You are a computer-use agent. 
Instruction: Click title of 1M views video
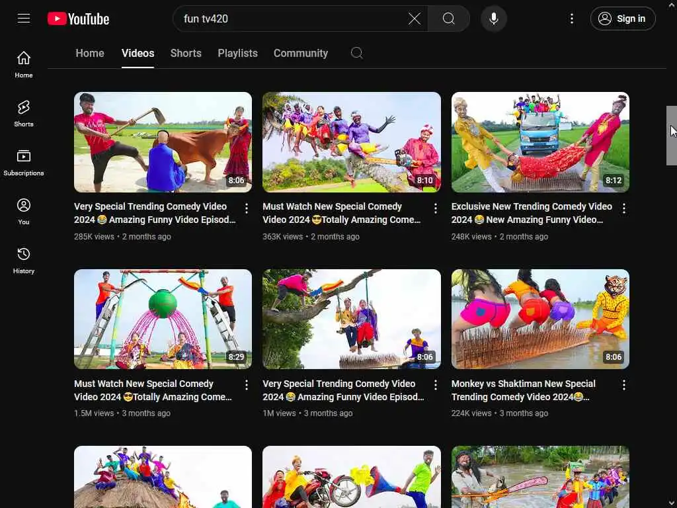tap(344, 390)
